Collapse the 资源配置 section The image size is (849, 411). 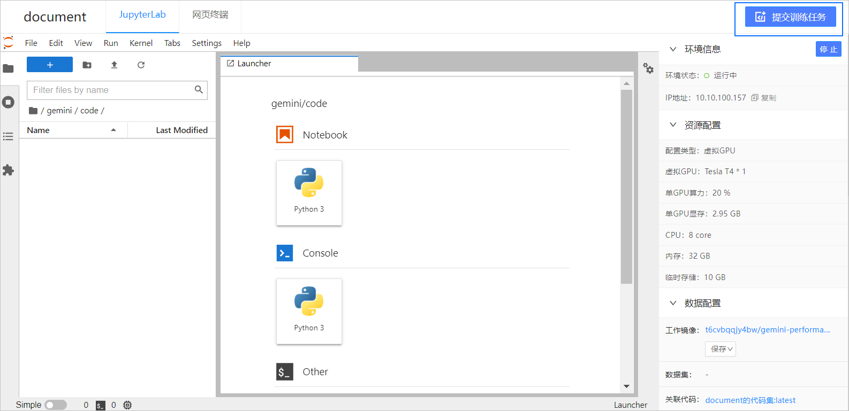pos(673,125)
